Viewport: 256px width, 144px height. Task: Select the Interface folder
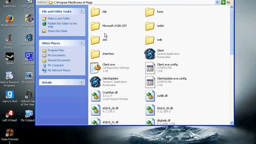(102, 54)
